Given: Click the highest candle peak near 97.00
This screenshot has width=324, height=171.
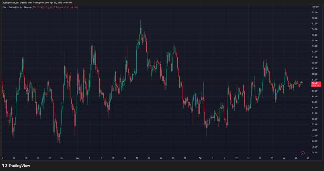Looking at the screenshot, I should point(140,20).
